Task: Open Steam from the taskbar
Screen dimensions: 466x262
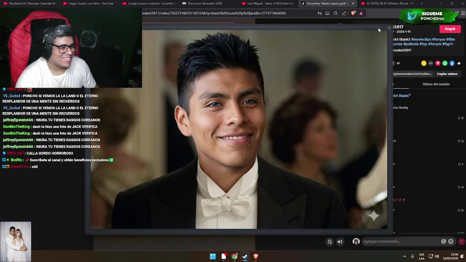Action: (245, 257)
